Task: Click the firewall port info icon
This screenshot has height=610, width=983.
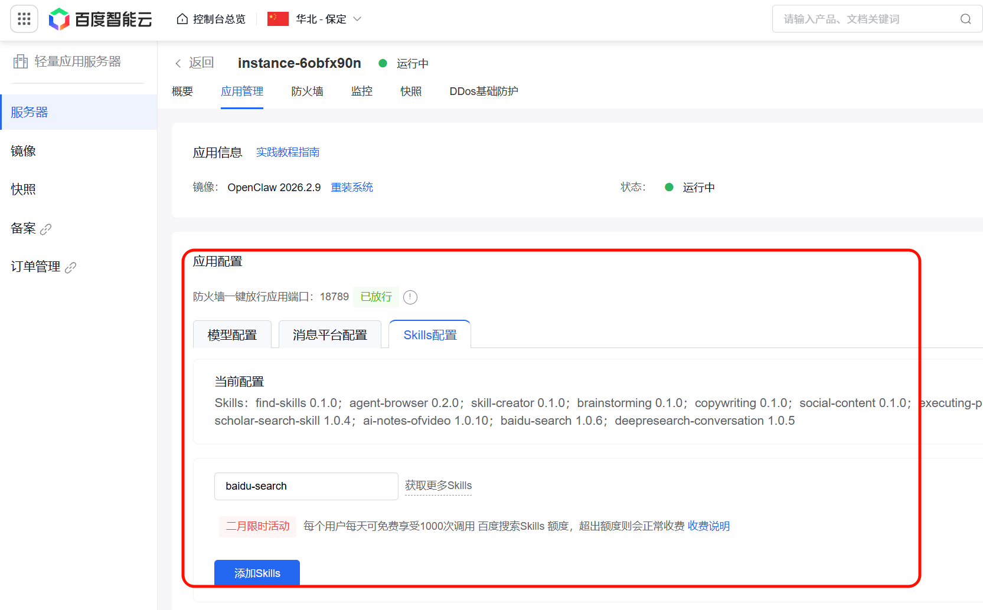Action: 410,297
